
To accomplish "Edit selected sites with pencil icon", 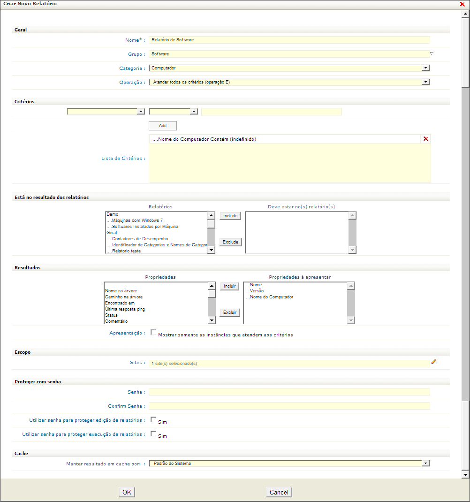I will click(433, 361).
